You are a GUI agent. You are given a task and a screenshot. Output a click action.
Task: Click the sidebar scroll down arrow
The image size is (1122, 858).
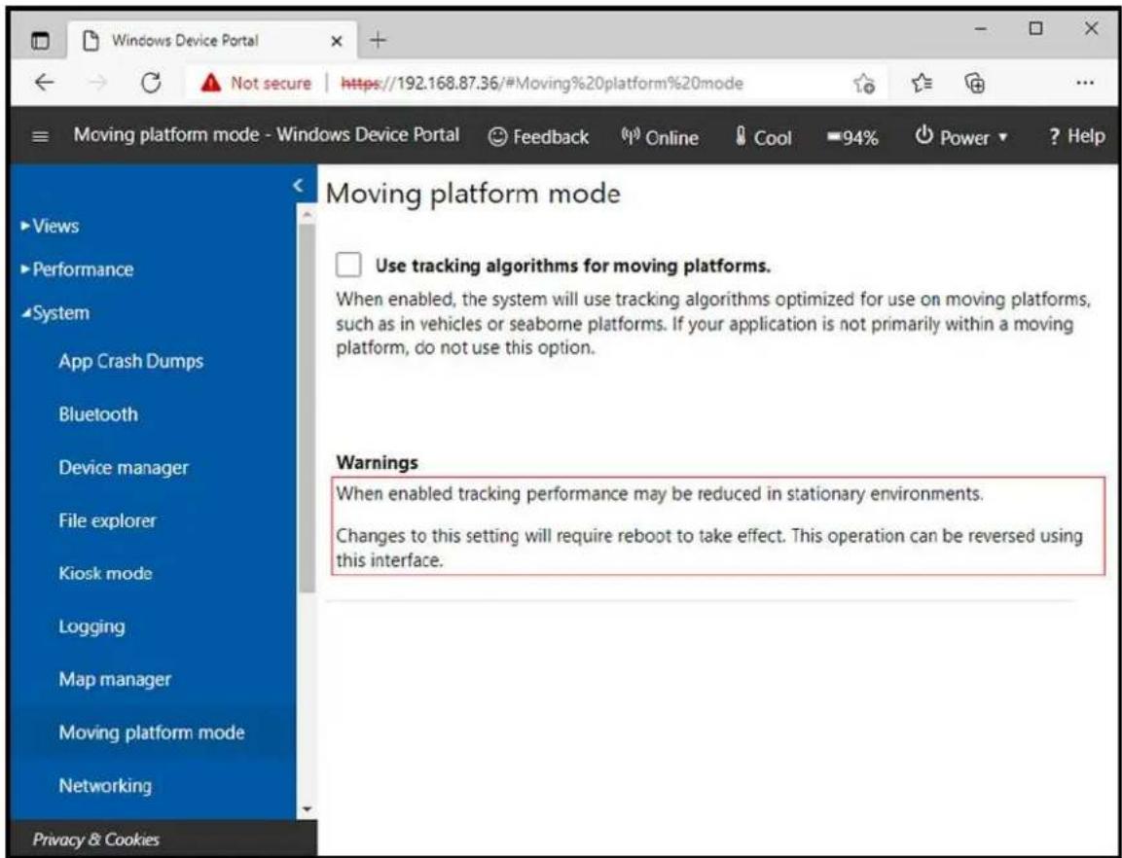307,809
